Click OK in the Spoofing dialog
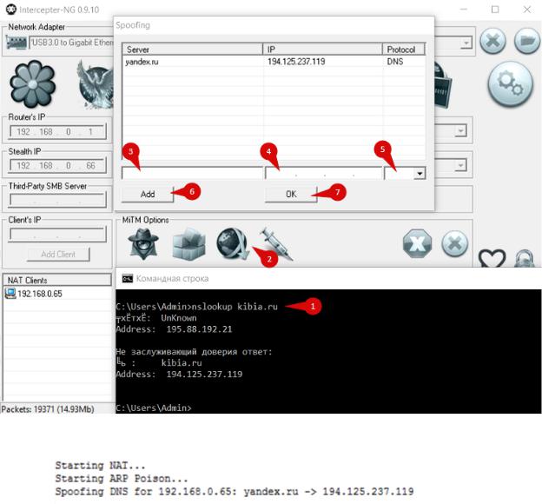 (291, 194)
